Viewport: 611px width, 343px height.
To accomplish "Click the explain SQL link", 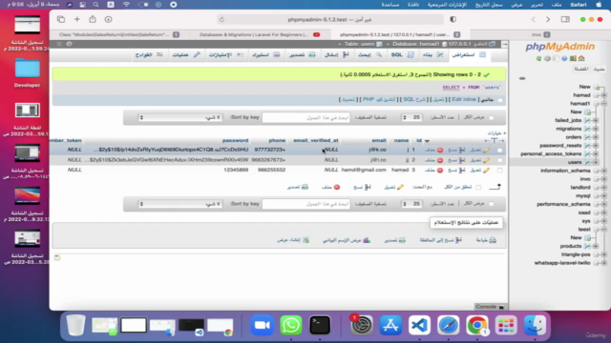I will click(414, 99).
